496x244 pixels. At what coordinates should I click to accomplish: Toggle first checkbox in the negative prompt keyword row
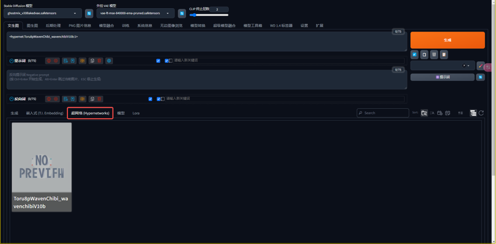click(151, 99)
